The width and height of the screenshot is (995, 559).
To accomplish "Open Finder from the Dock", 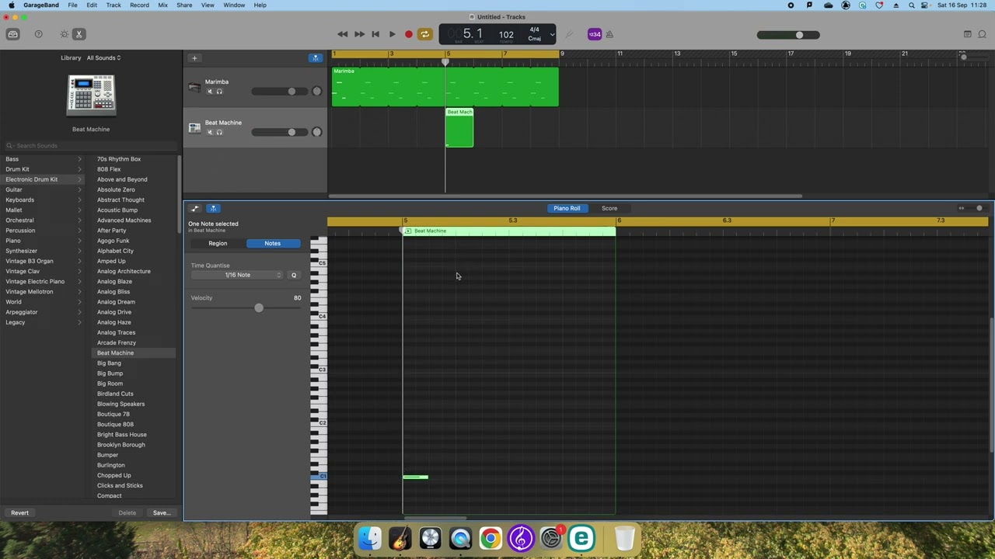I will (370, 538).
